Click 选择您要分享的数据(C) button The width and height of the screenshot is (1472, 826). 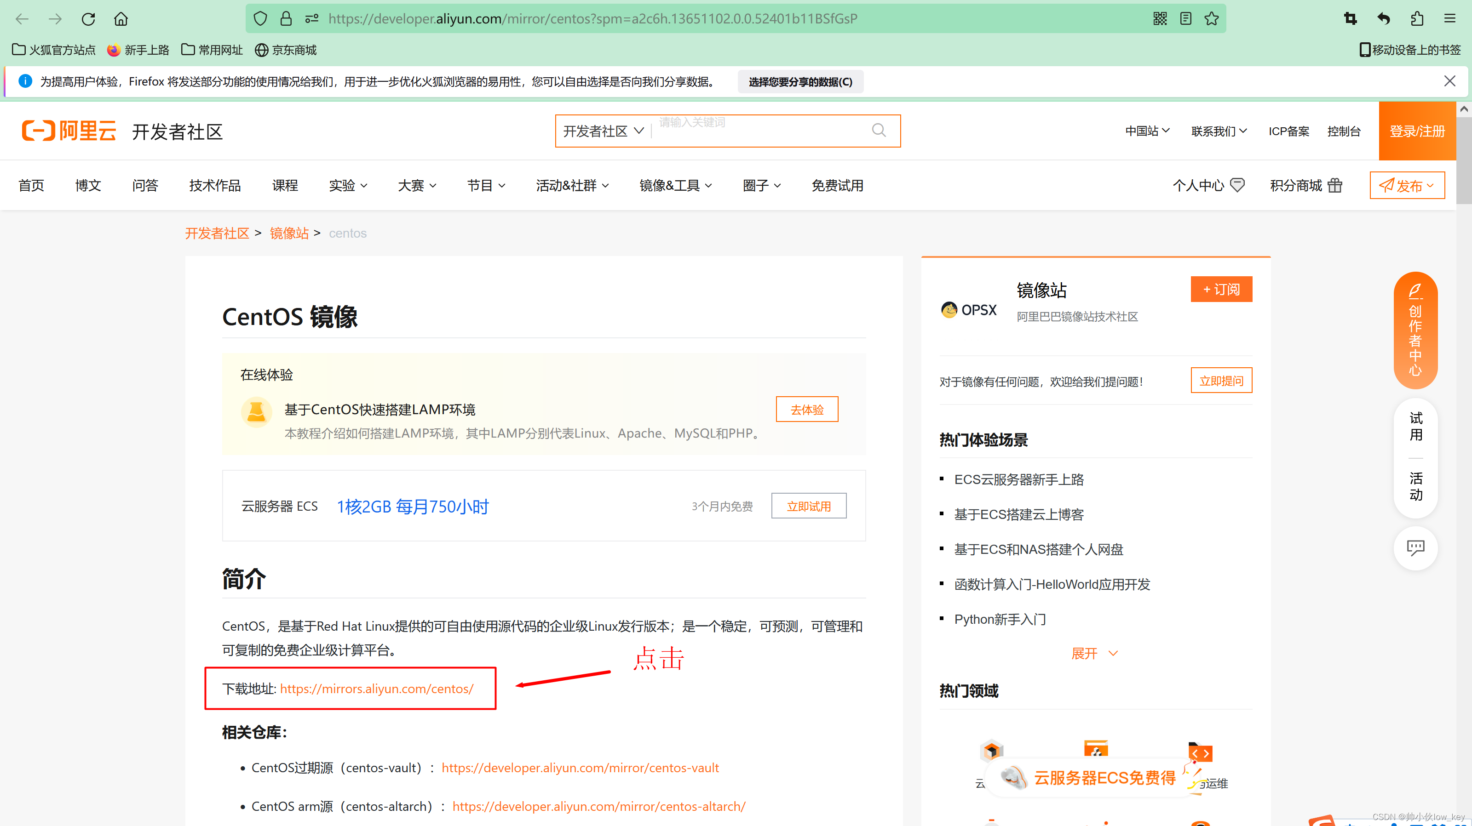(x=800, y=82)
